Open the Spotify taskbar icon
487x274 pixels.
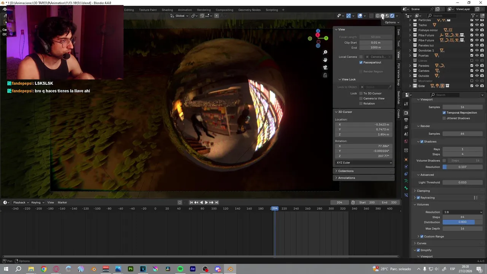pos(180,269)
